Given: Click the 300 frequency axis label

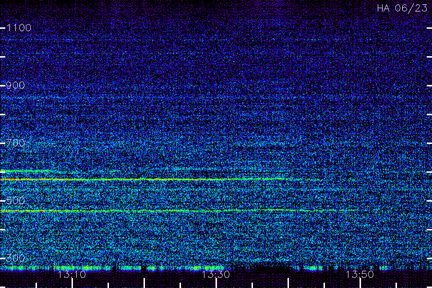Looking at the screenshot, I should 15,258.
